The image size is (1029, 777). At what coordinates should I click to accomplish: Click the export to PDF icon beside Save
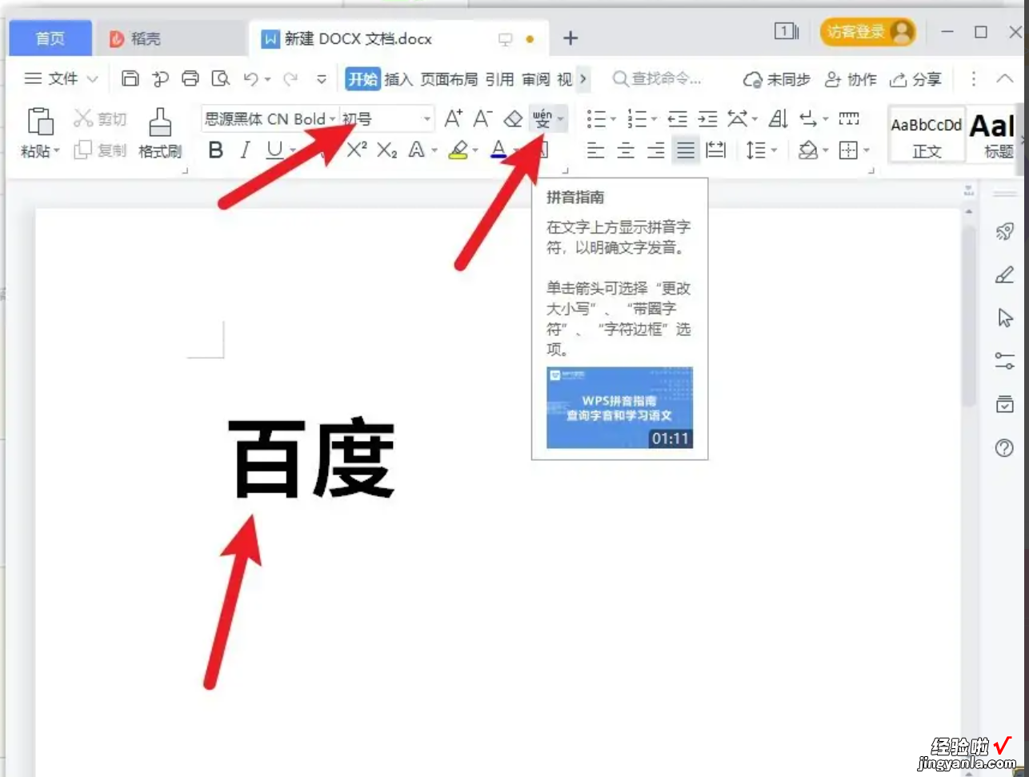click(x=161, y=78)
